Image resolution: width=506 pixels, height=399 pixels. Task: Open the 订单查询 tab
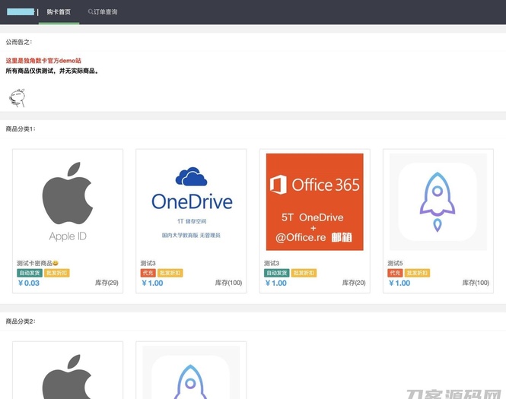point(105,12)
